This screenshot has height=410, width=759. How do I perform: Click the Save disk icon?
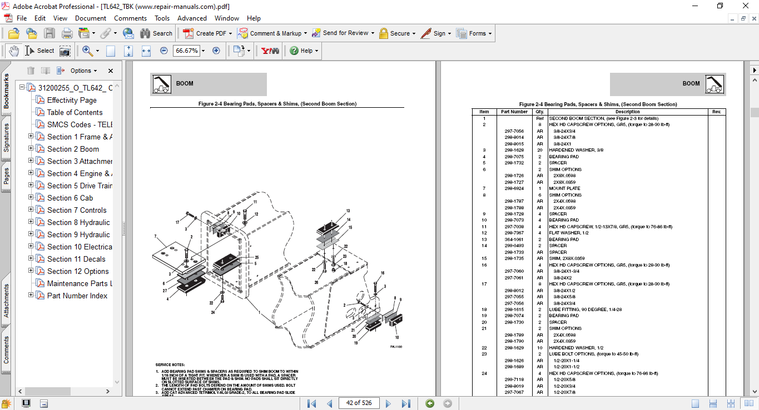click(x=49, y=33)
